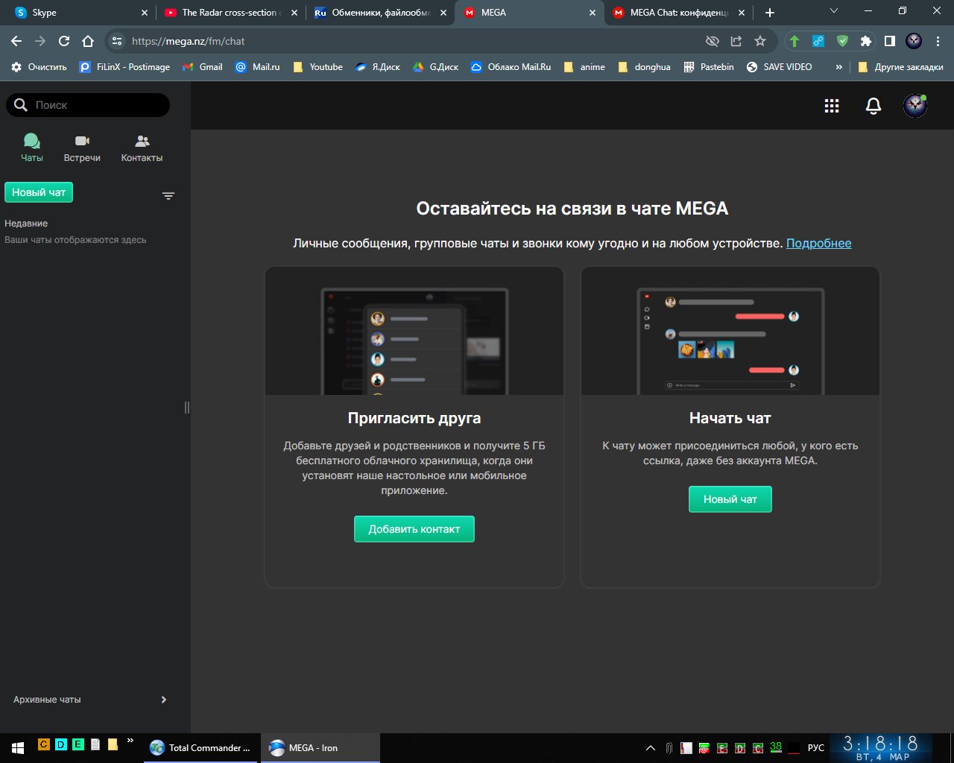Open the tab search dropdown
Screen dimensions: 954x763
tap(834, 10)
